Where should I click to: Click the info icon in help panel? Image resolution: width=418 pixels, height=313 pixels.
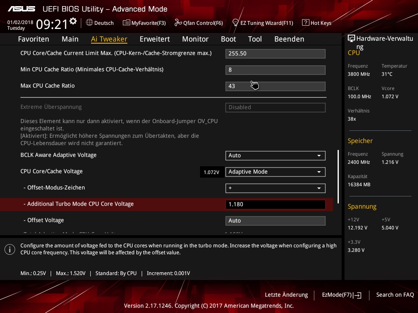[x=10, y=249]
